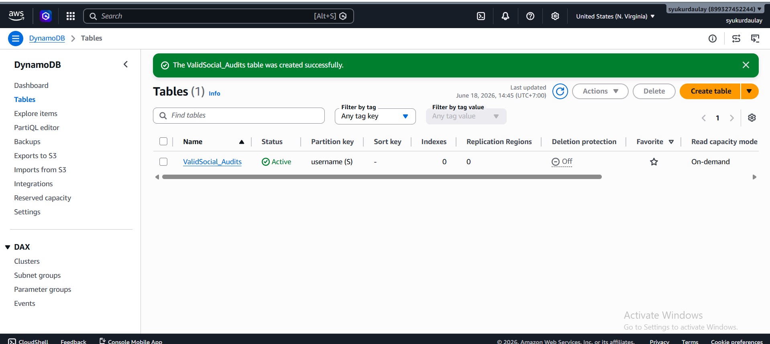Collapse the DynamoDB sidebar
This screenshot has height=344, width=770.
126,64
